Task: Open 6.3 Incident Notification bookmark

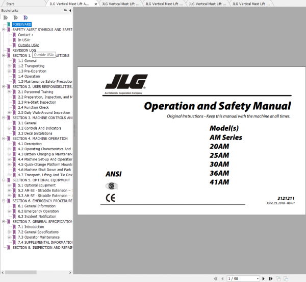Action: (37, 216)
